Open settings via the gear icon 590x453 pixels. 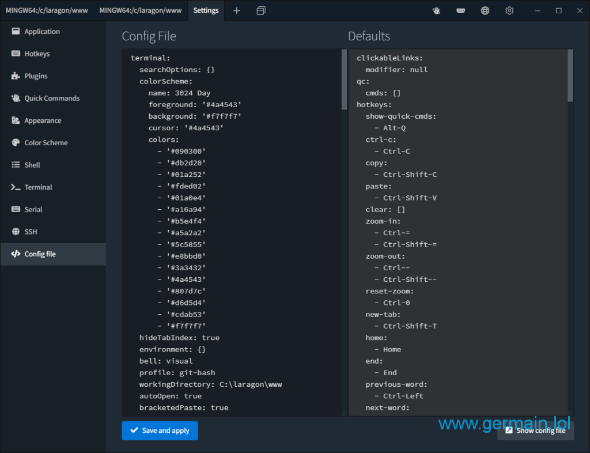[x=509, y=10]
